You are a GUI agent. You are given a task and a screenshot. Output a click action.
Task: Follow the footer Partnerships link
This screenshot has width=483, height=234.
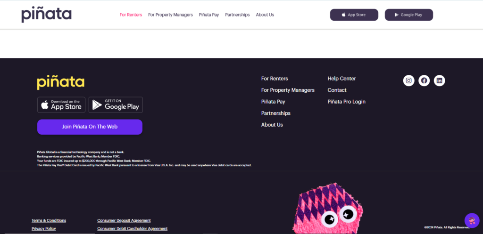(275, 113)
